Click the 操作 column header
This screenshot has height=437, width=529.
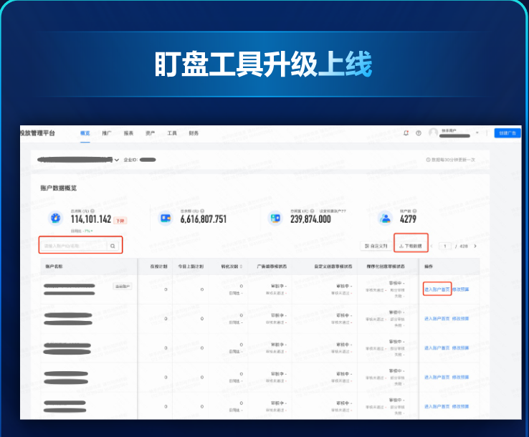click(x=429, y=266)
